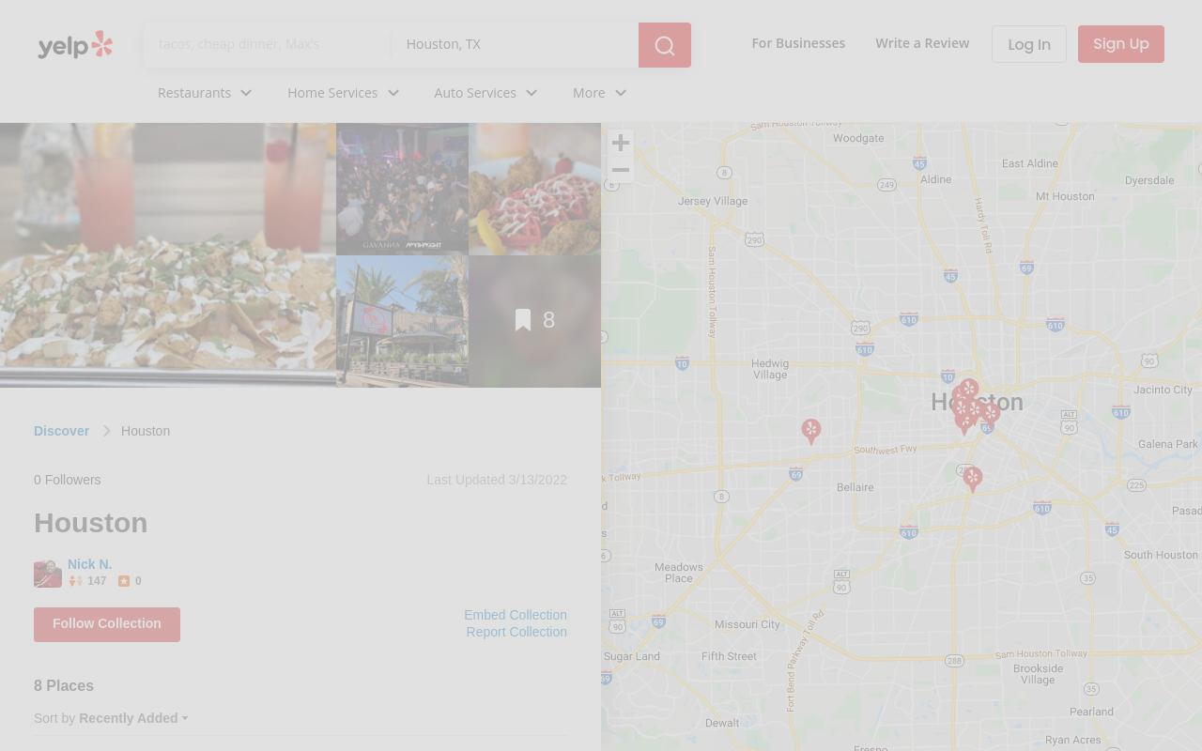Submit search with the magnifier button
The image size is (1202, 751).
(665, 45)
